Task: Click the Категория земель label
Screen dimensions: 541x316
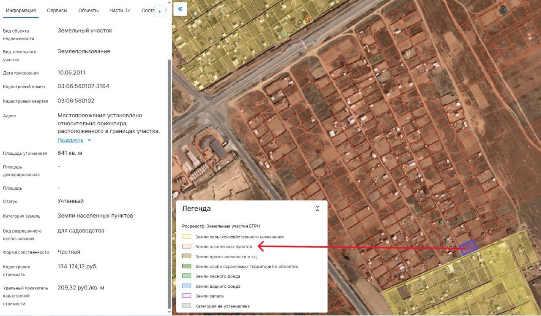Action: [22, 216]
